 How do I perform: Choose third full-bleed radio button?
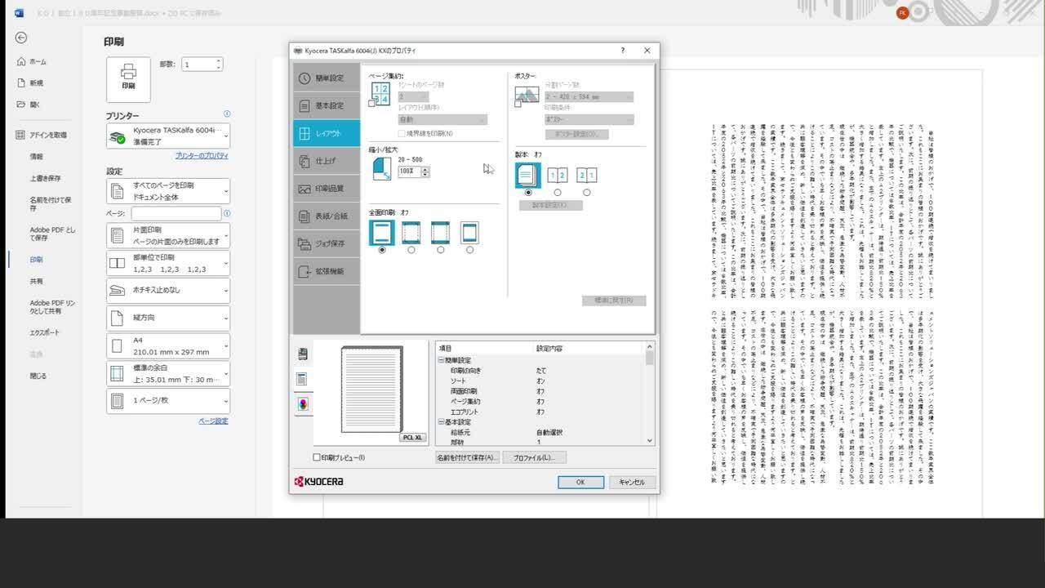pyautogui.click(x=441, y=250)
